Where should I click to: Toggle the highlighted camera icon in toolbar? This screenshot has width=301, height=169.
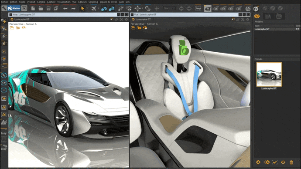coord(208,8)
